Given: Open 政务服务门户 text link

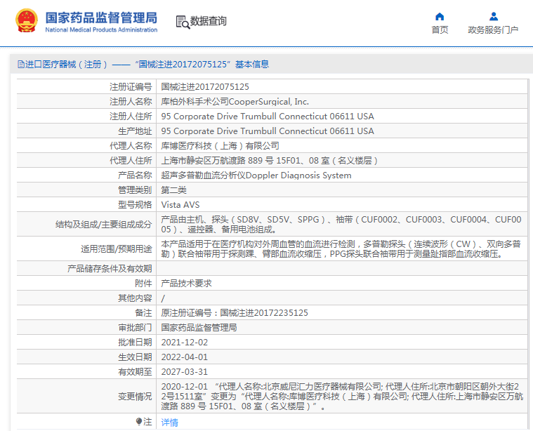Looking at the screenshot, I should click(x=493, y=30).
